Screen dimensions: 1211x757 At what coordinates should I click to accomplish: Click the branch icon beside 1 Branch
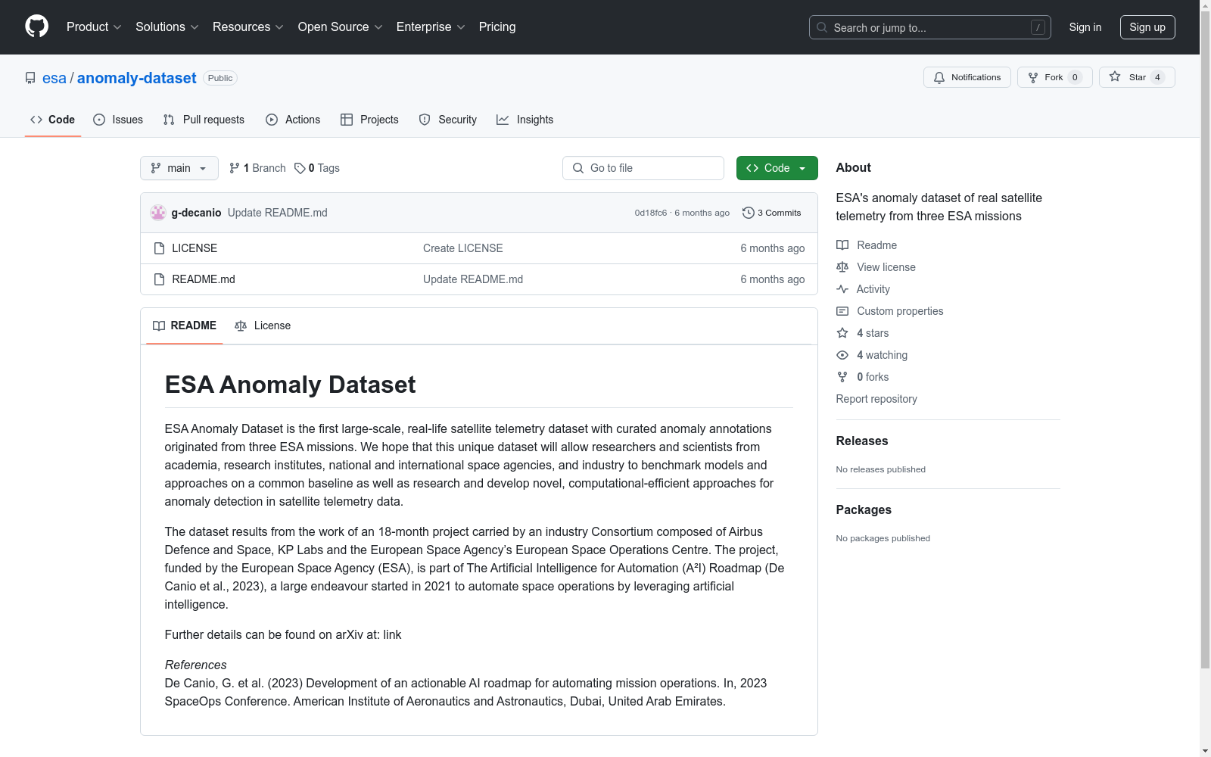[x=235, y=168]
